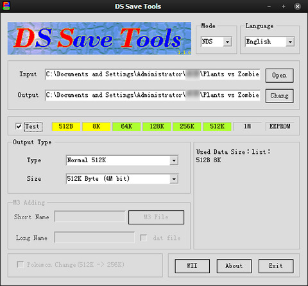This screenshot has height=286, width=308.
Task: Click the Short Name input field
Action: point(90,217)
